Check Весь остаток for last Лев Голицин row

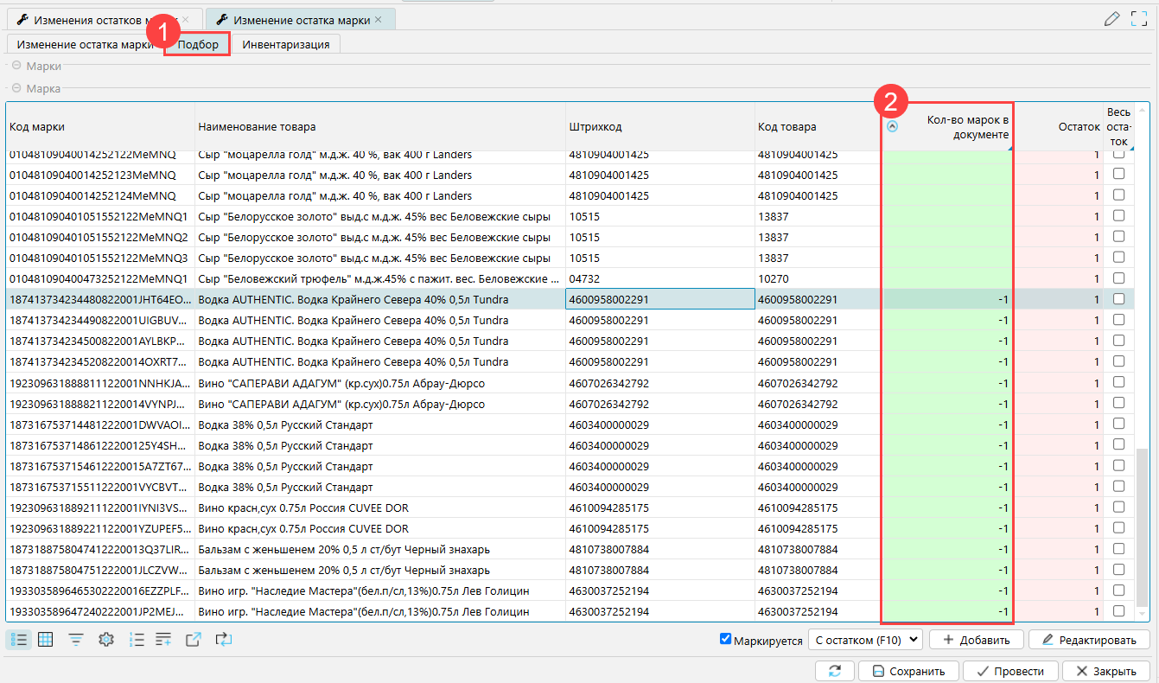[x=1118, y=611]
